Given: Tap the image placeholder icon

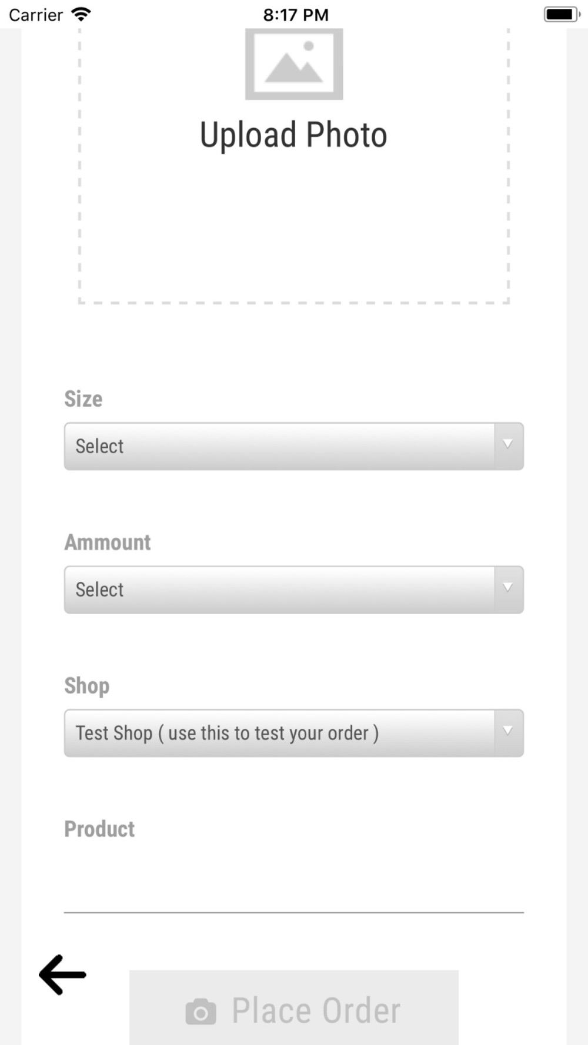Looking at the screenshot, I should [294, 64].
